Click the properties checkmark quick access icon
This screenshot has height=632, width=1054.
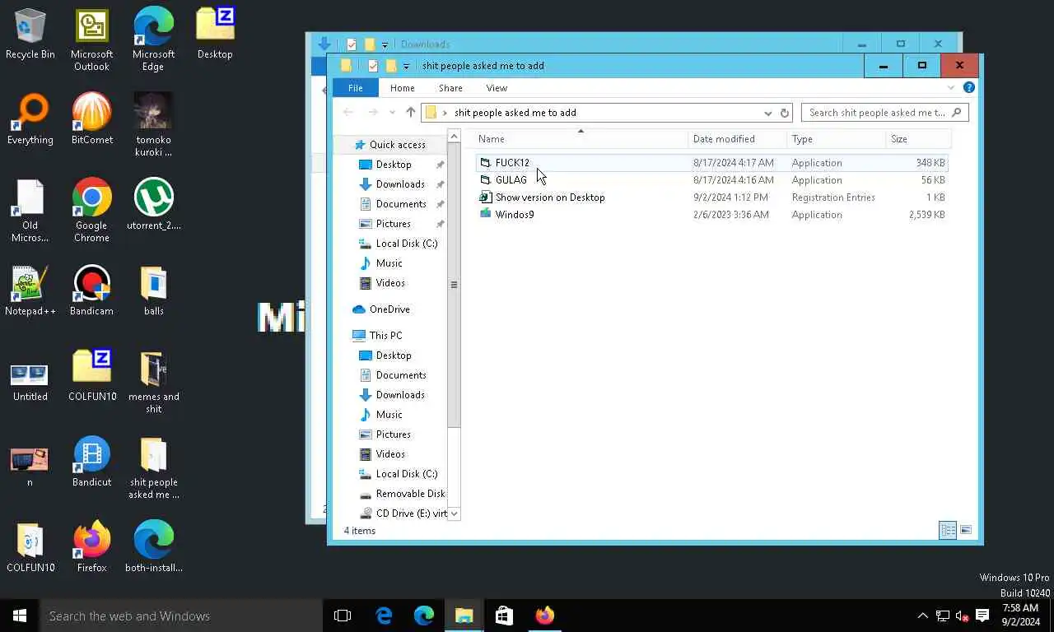point(372,66)
